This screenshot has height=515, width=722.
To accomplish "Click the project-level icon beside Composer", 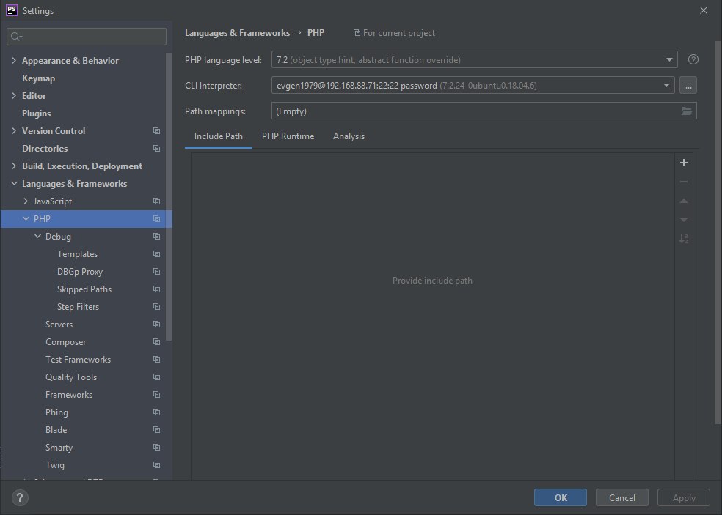I will (156, 342).
